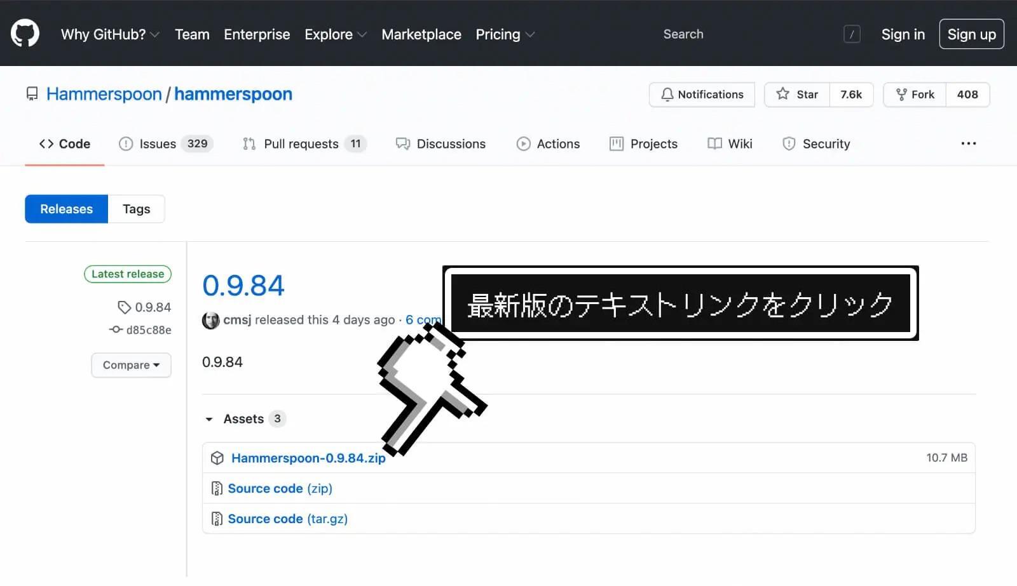Switch to the Issues tab
Viewport: 1017px width, 586px height.
(166, 144)
